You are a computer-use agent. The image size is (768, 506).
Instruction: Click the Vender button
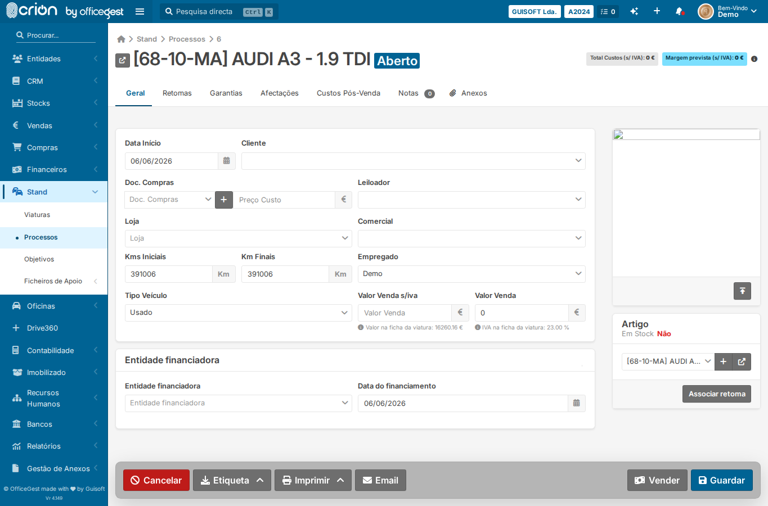tap(657, 480)
